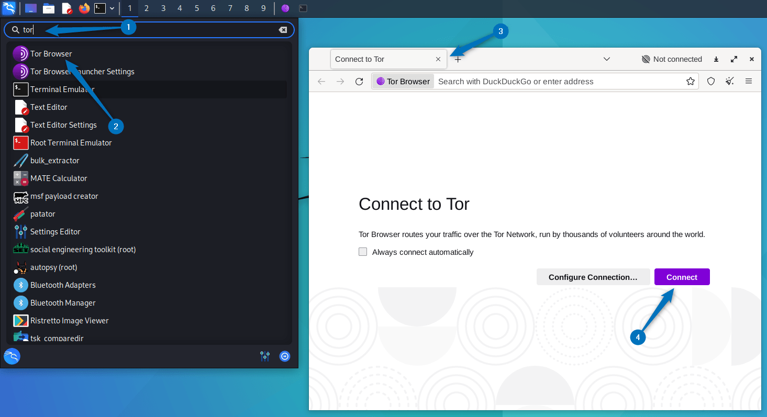The image size is (767, 417).
Task: Open the terminal dropdown chevron in taskbar
Action: 112,8
